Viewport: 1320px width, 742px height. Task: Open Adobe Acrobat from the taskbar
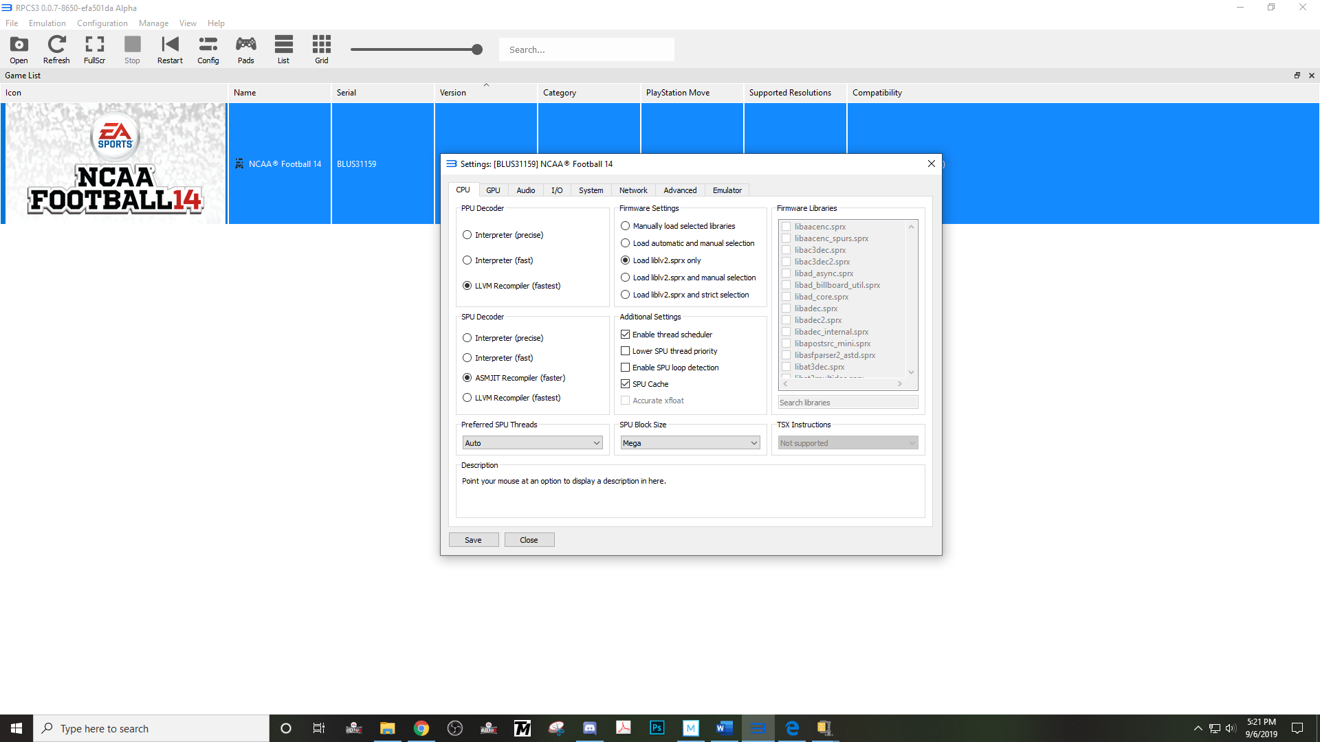pos(624,728)
